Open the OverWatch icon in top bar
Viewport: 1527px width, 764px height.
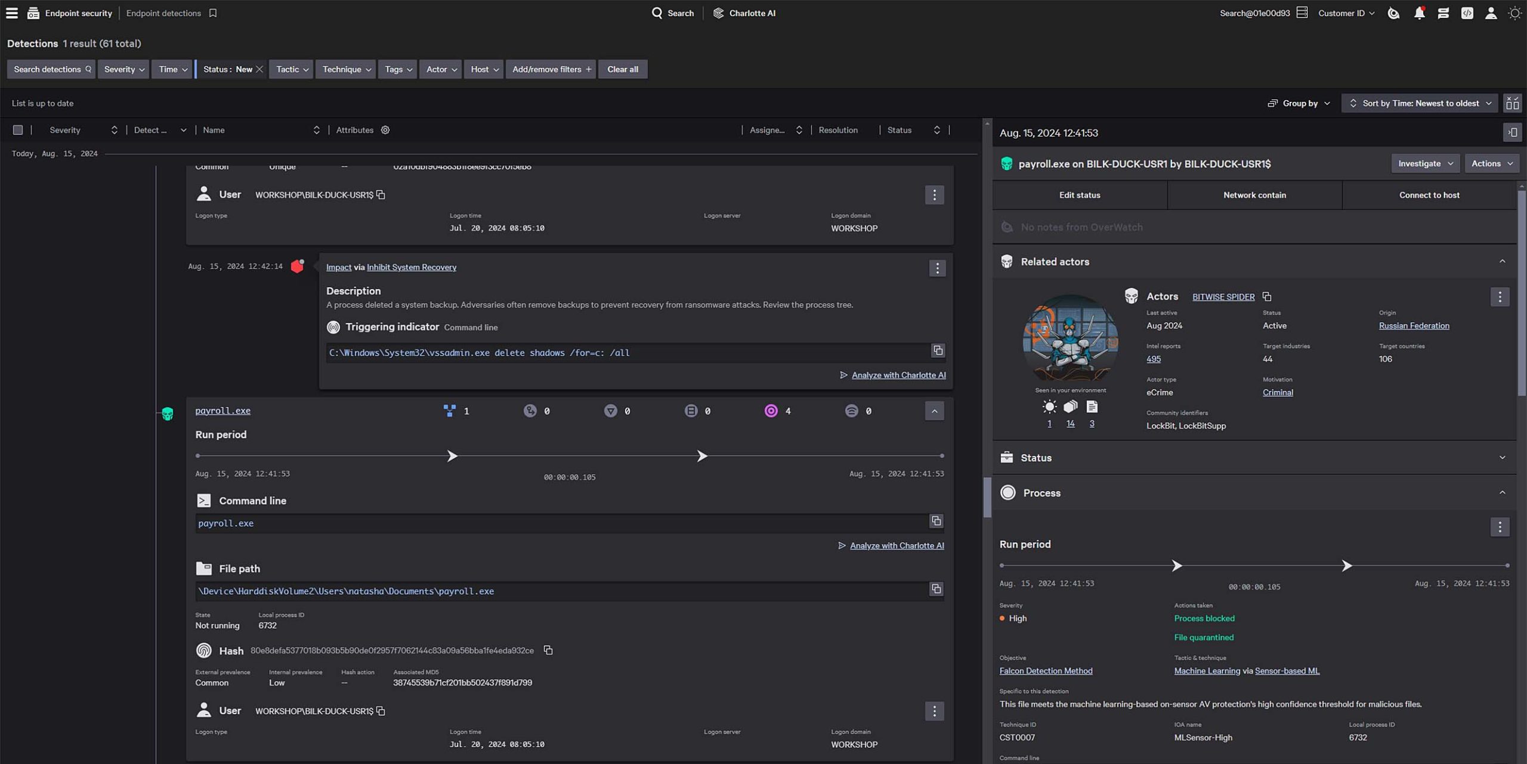[x=1393, y=13]
